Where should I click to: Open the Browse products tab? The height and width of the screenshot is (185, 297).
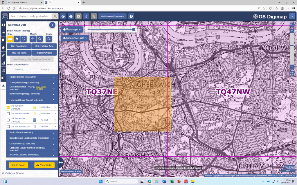coord(19,69)
